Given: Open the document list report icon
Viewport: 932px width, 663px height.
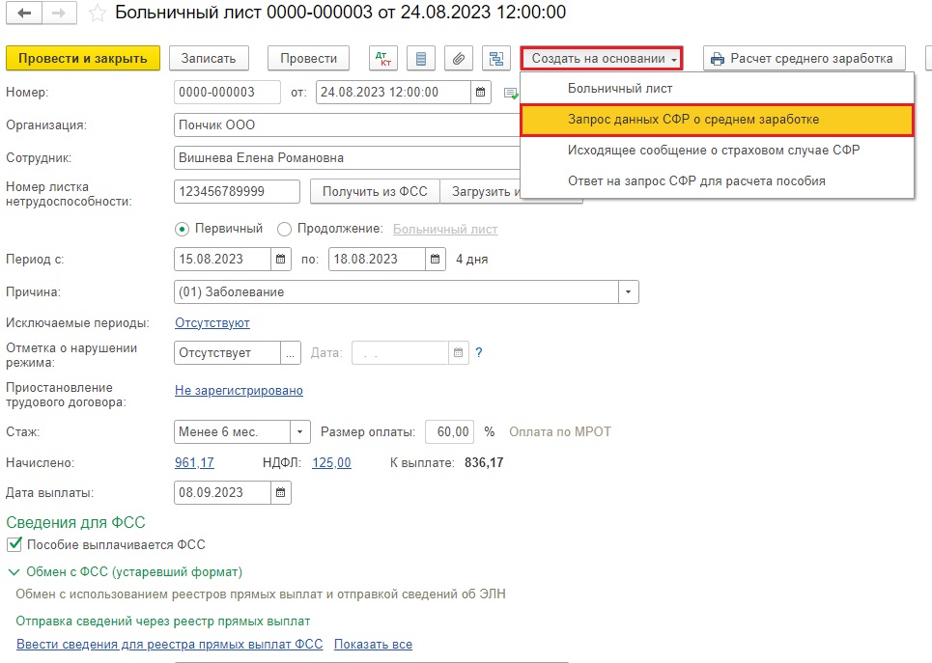Looking at the screenshot, I should (421, 58).
